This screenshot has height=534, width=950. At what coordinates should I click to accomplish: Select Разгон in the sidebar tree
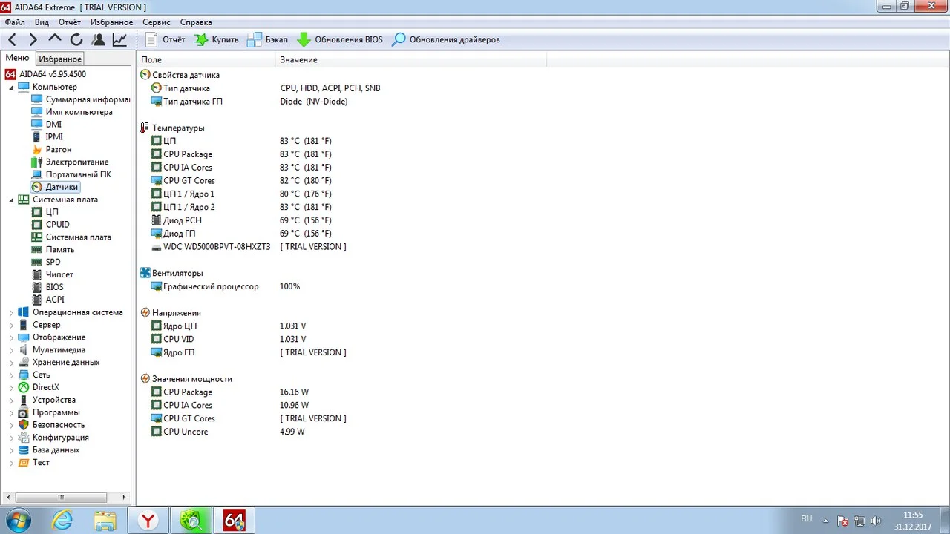[59, 149]
